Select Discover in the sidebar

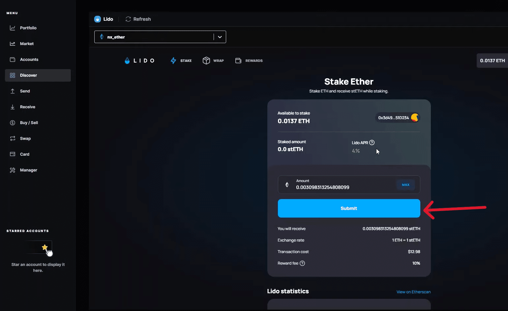38,75
